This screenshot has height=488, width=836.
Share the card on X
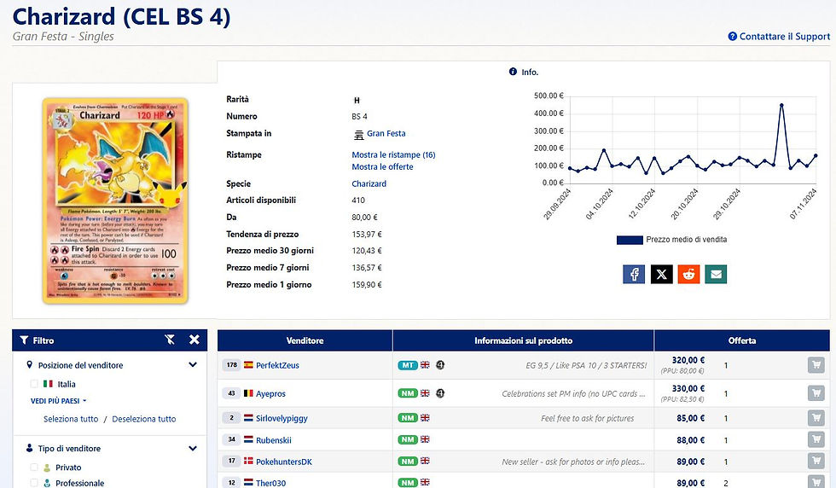661,274
